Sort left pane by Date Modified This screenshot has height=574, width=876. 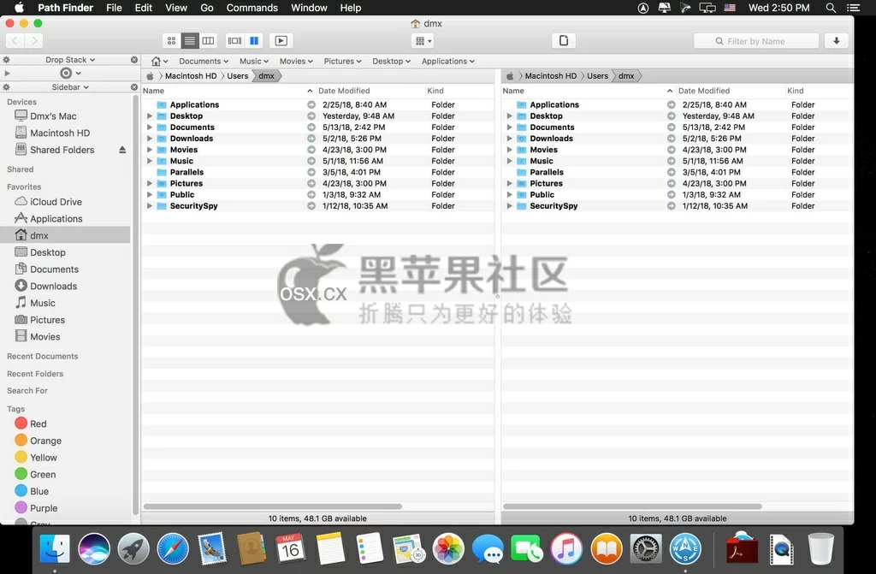pos(344,91)
